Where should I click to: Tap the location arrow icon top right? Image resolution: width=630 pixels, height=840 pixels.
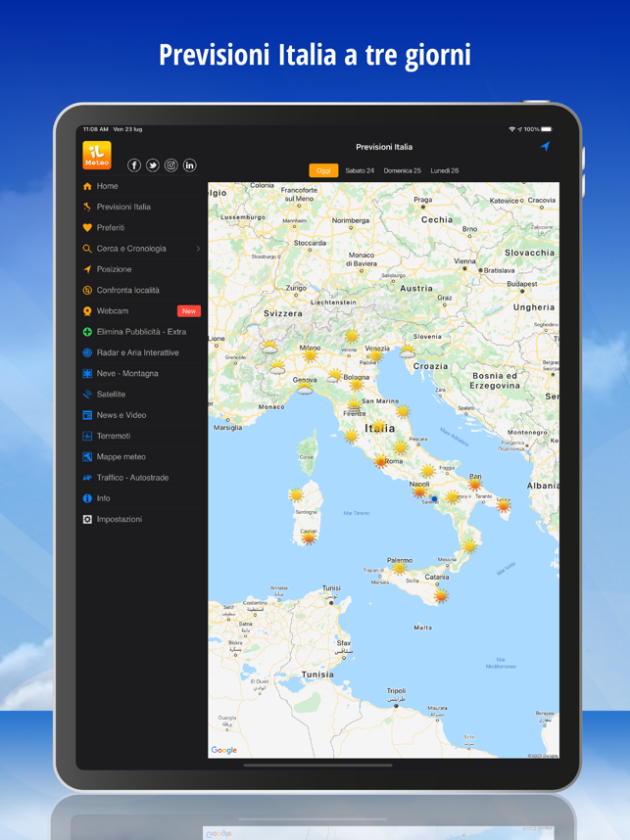[x=546, y=146]
